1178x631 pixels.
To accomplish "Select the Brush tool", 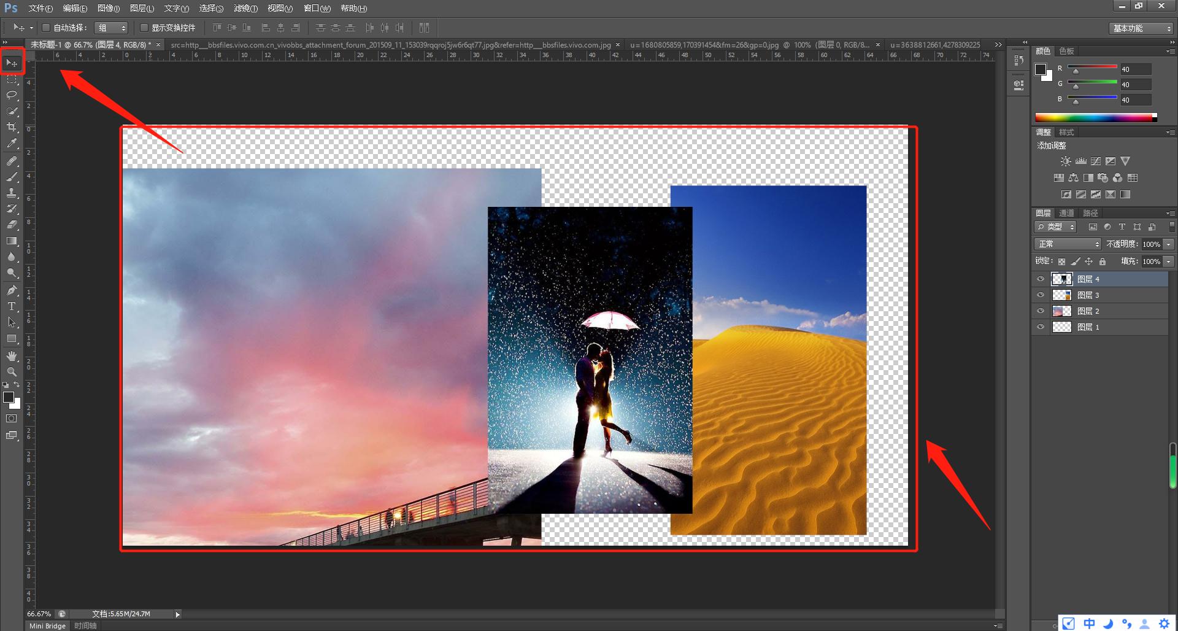I will 12,177.
